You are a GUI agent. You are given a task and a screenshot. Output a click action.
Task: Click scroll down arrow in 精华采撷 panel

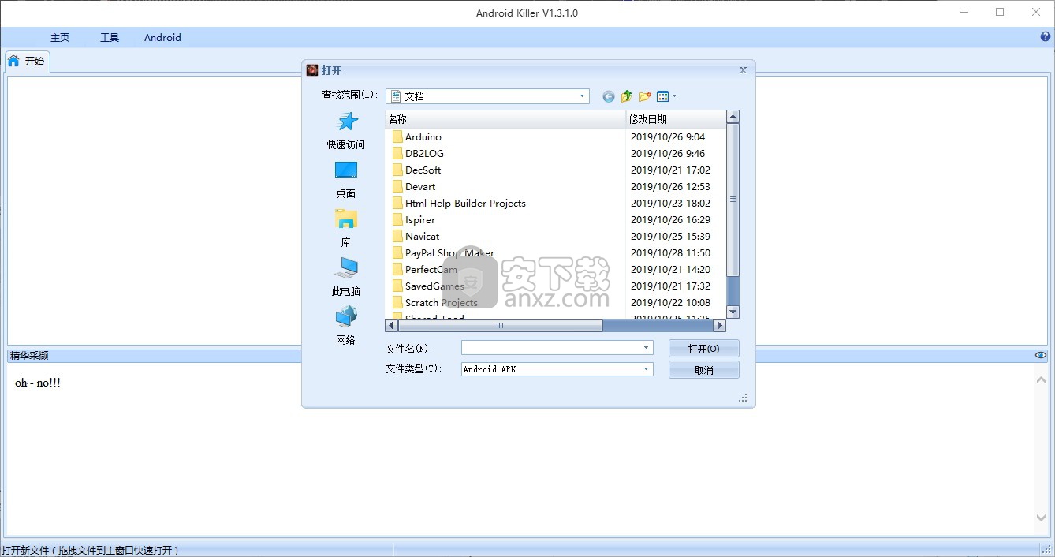click(x=1041, y=518)
